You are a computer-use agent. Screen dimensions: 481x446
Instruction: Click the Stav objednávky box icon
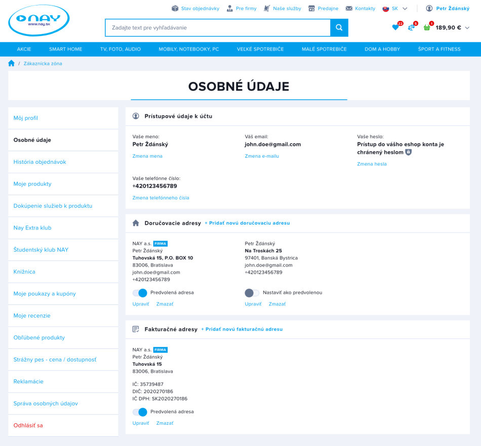click(x=175, y=9)
